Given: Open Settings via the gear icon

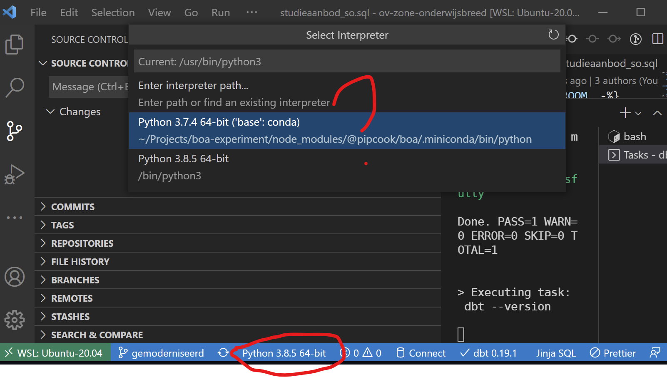Looking at the screenshot, I should pyautogui.click(x=15, y=320).
